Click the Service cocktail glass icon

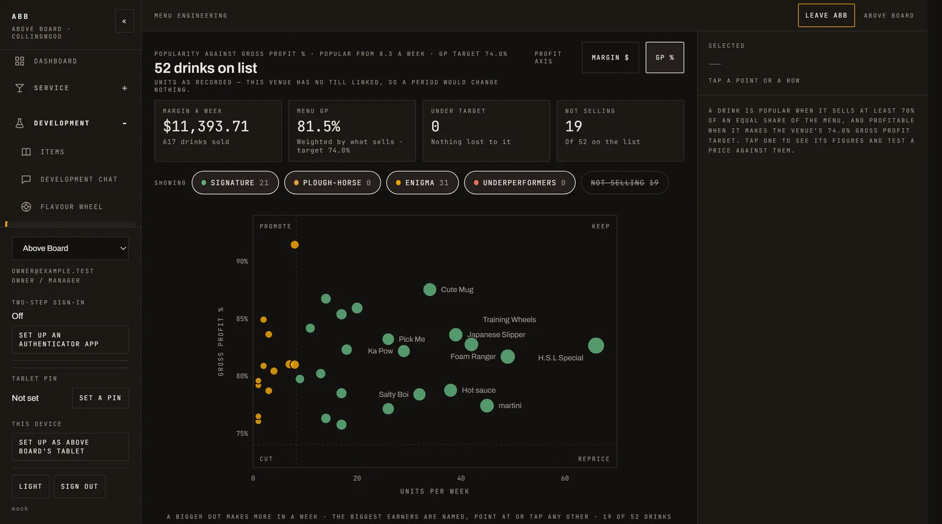pyautogui.click(x=19, y=88)
